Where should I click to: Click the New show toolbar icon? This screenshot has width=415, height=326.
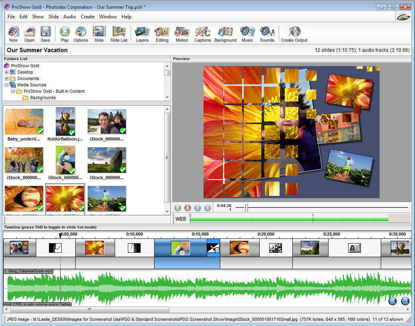13,34
